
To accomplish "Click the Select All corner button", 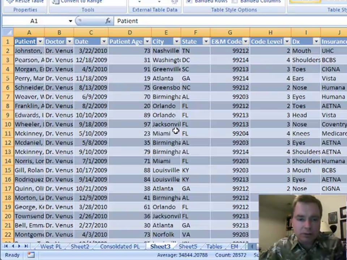I will pyautogui.click(x=8, y=32).
